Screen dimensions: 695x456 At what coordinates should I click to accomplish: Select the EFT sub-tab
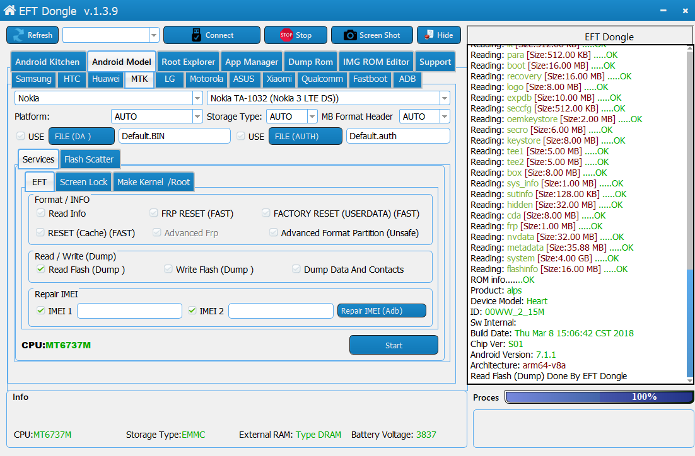[x=40, y=182]
